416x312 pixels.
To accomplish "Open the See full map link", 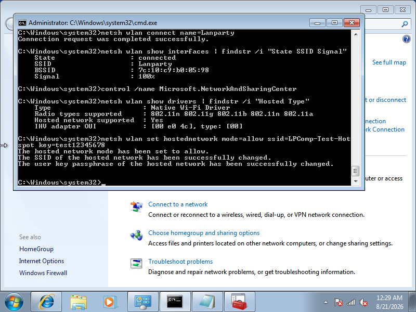I will [x=389, y=62].
